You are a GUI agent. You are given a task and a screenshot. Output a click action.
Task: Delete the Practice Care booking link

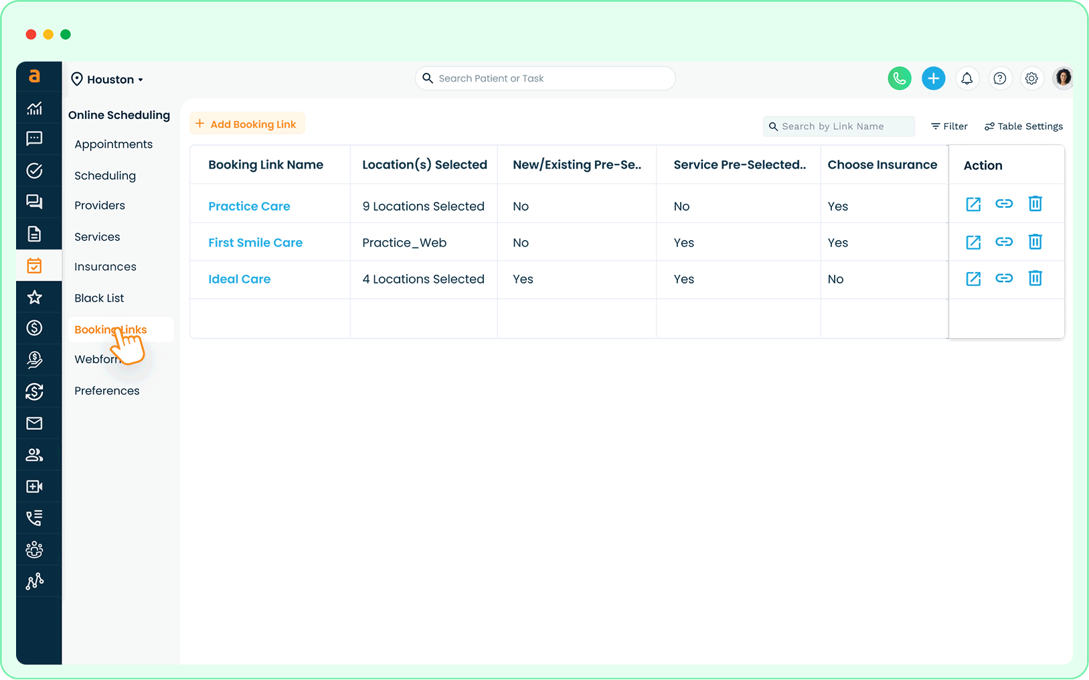point(1035,204)
